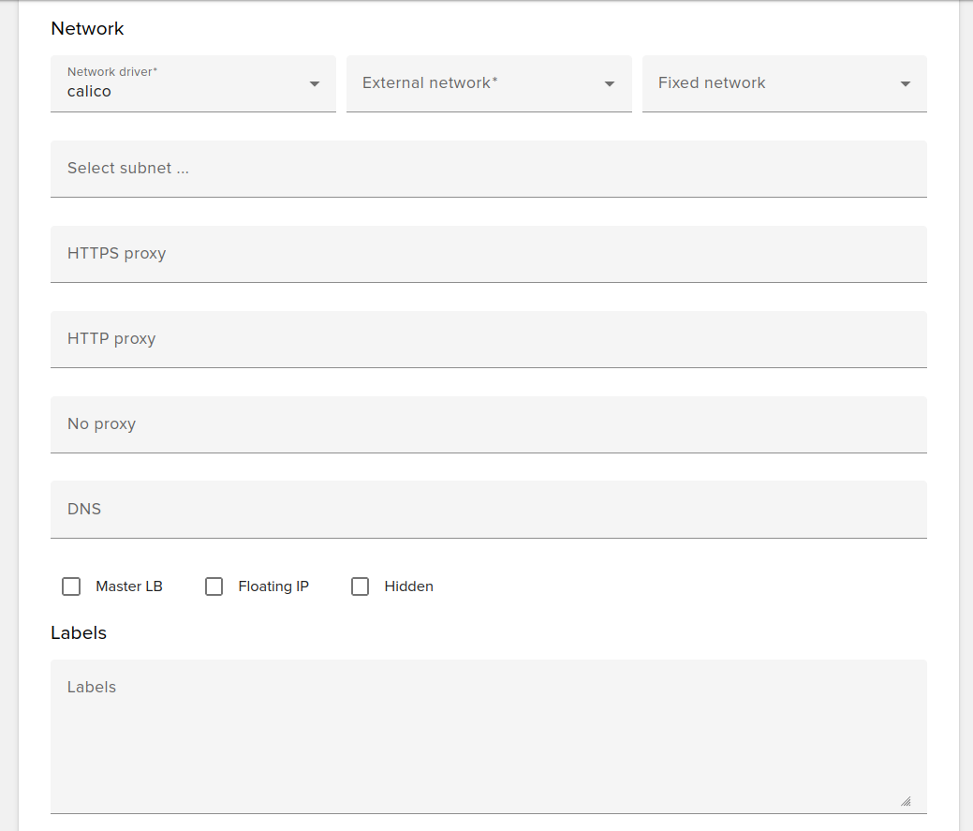Open the Fixed network dropdown

784,83
